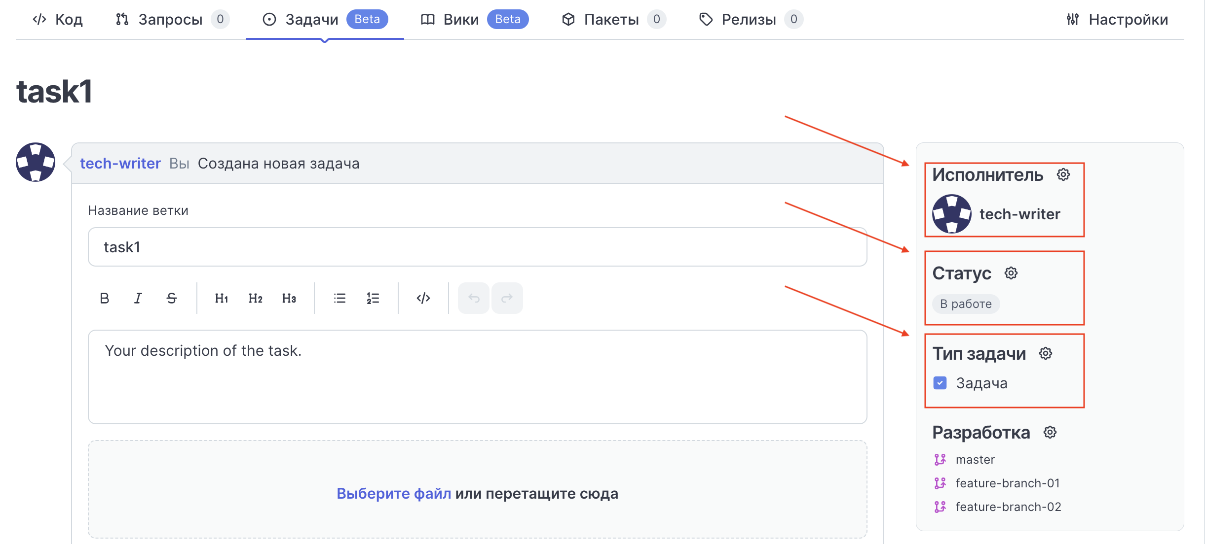Open the feature-branch-02 link
1205x544 pixels.
click(1008, 507)
